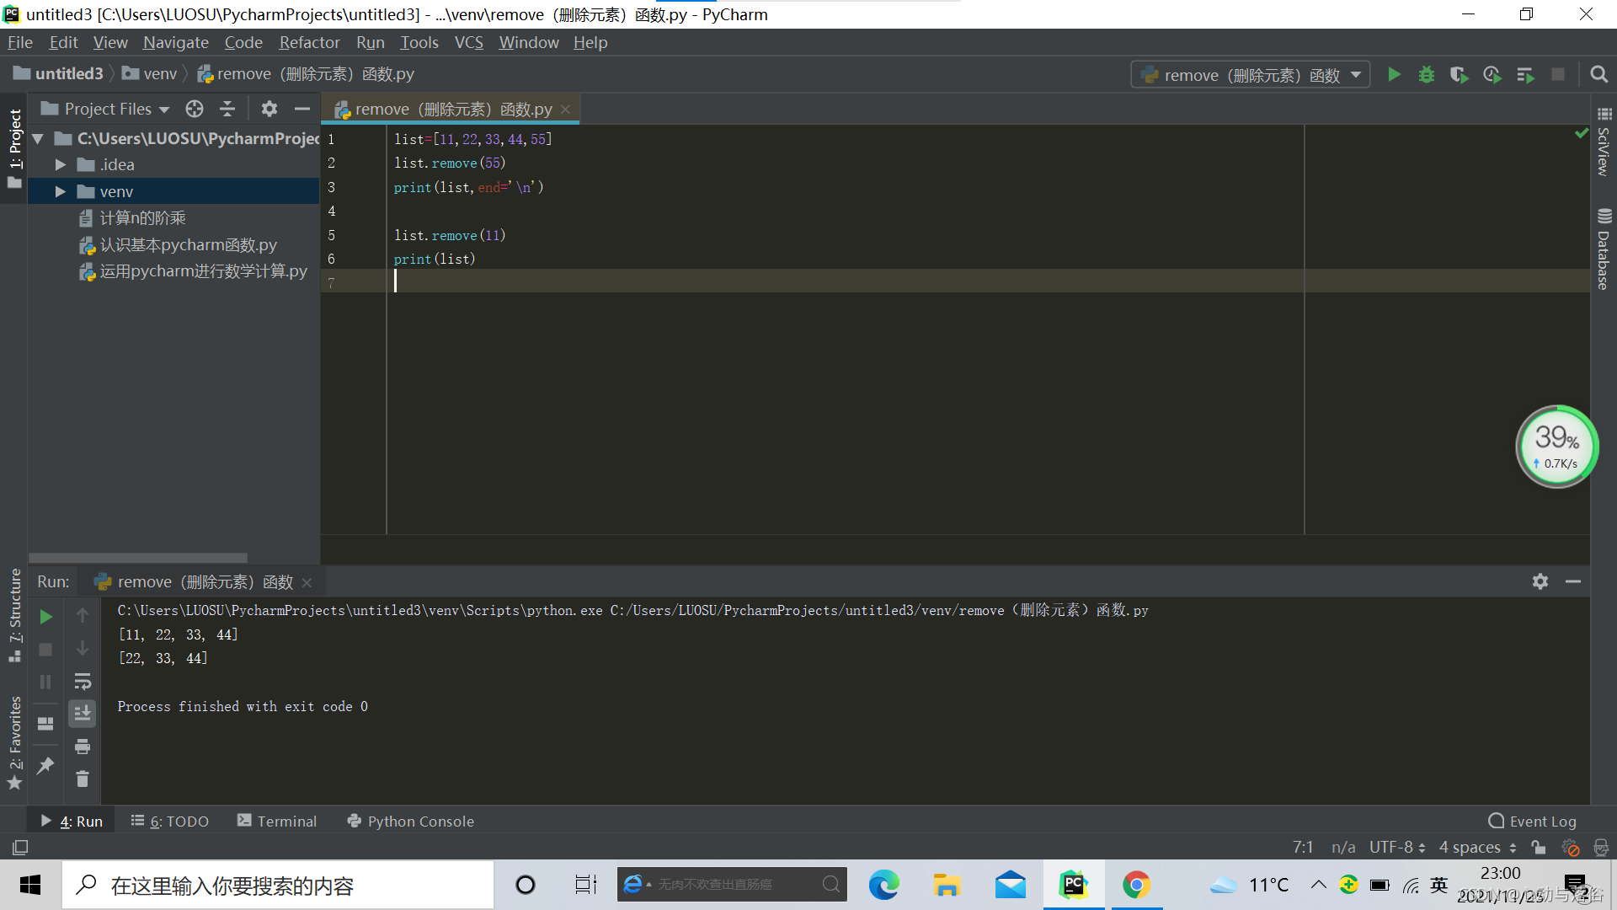
Task: Click the Windows search input box
Action: pos(278,885)
